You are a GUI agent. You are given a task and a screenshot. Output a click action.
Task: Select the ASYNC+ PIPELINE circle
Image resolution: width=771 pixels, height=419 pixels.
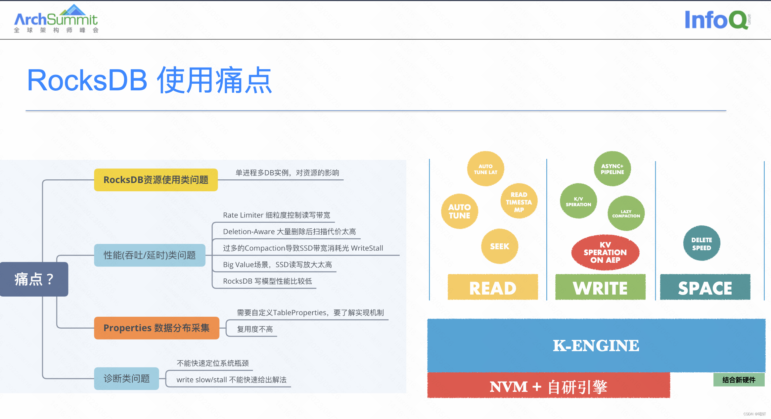pos(612,169)
